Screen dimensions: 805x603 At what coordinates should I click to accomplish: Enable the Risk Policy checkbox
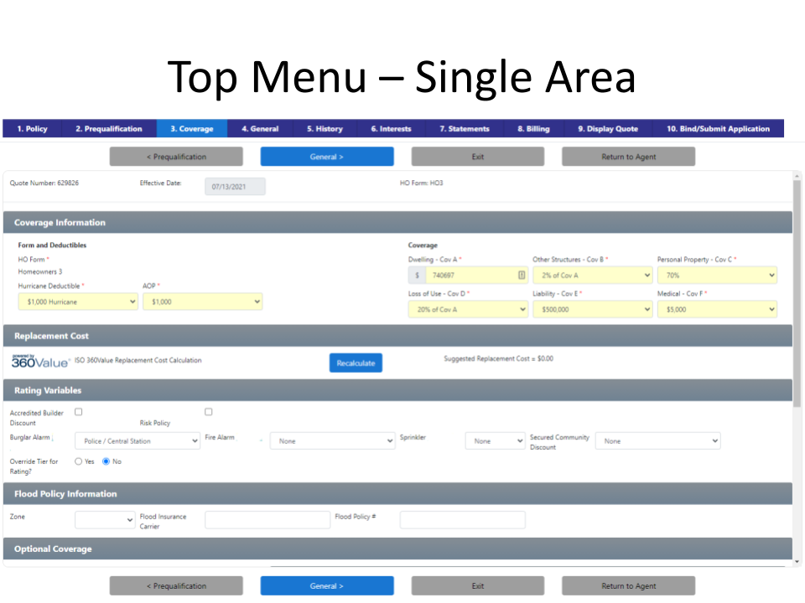coord(209,412)
